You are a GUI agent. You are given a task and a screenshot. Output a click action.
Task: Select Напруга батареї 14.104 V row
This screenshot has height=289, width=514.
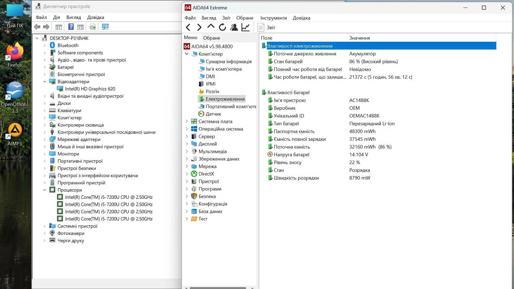click(379, 155)
